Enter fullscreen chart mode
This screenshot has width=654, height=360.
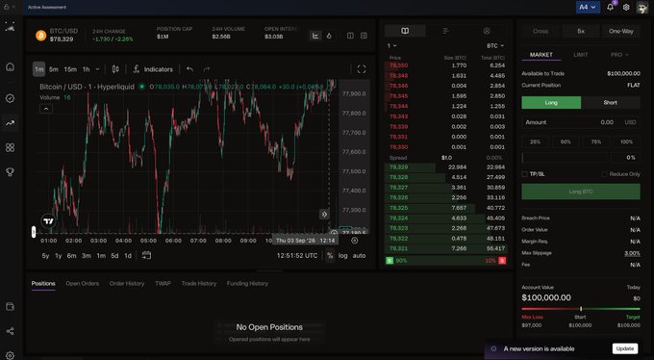tap(362, 69)
